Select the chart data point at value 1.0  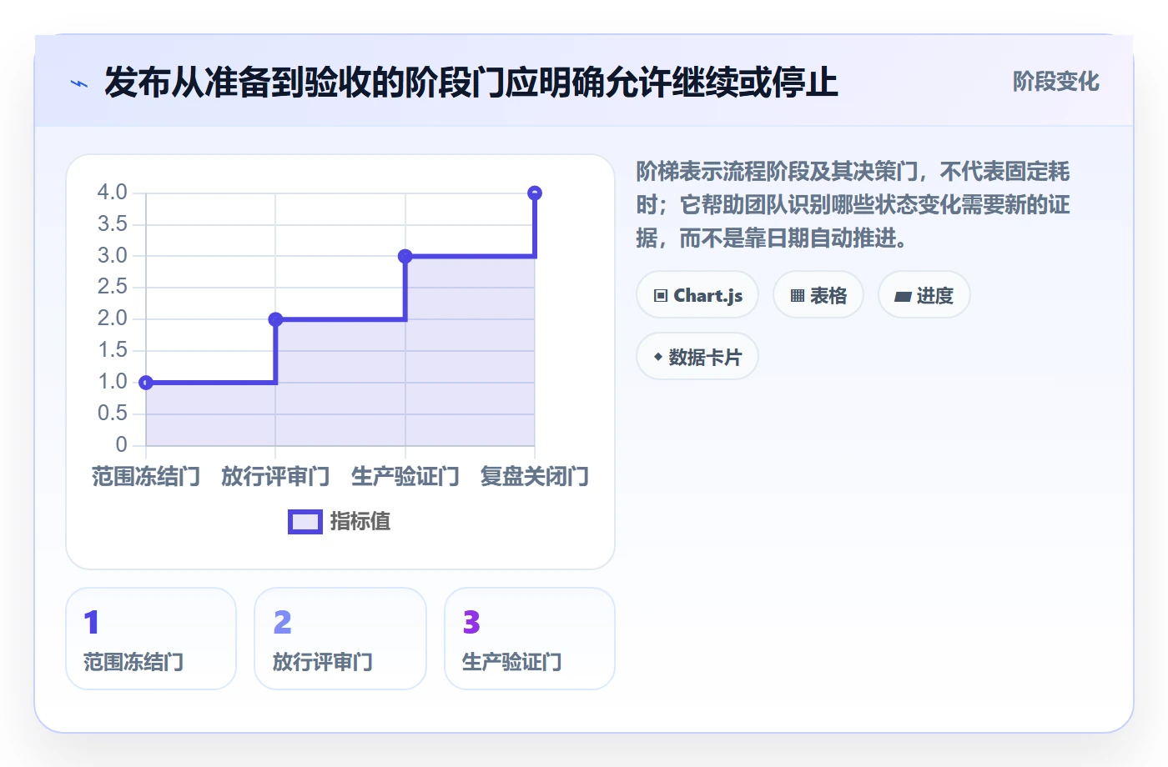[146, 383]
